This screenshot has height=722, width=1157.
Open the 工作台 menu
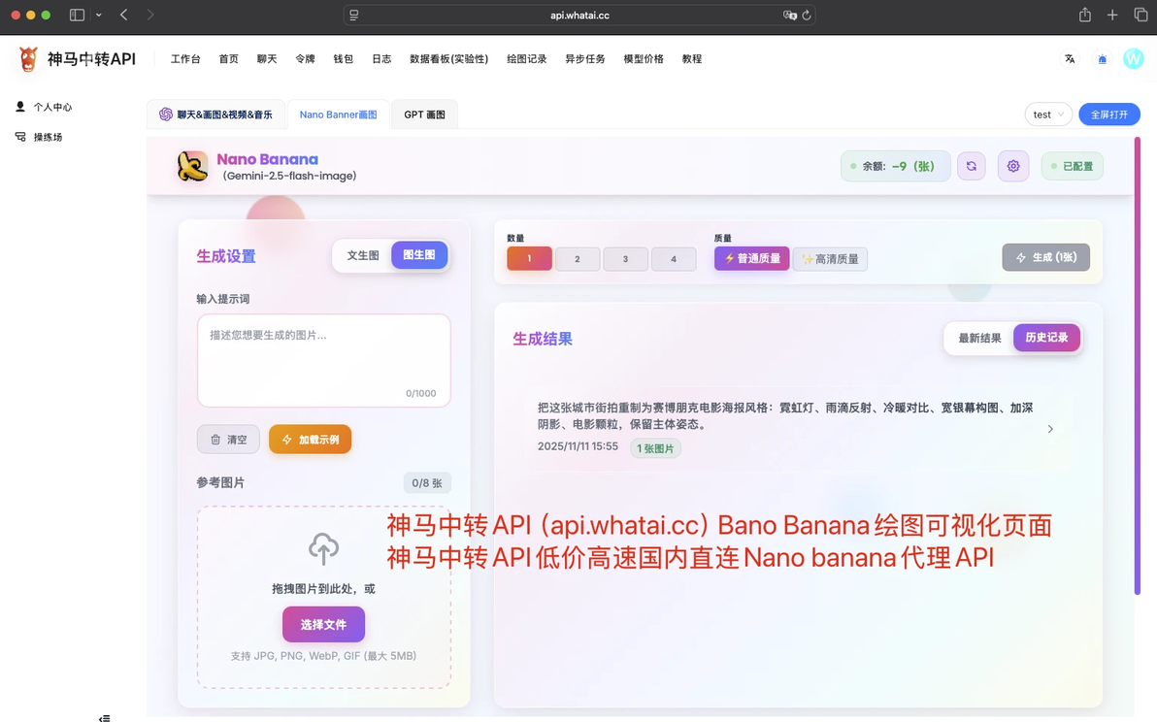click(x=185, y=59)
